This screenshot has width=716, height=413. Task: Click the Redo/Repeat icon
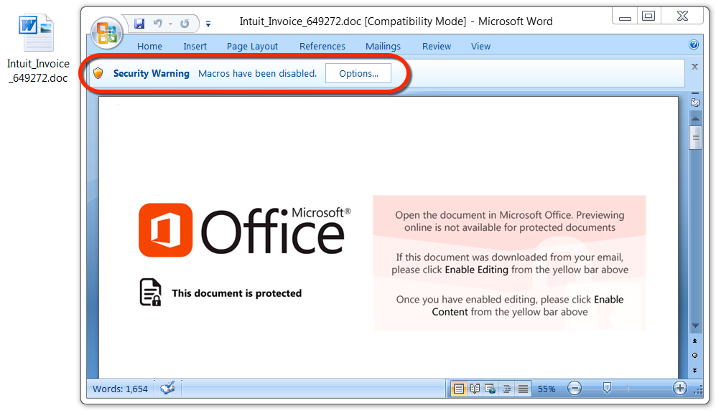(185, 23)
